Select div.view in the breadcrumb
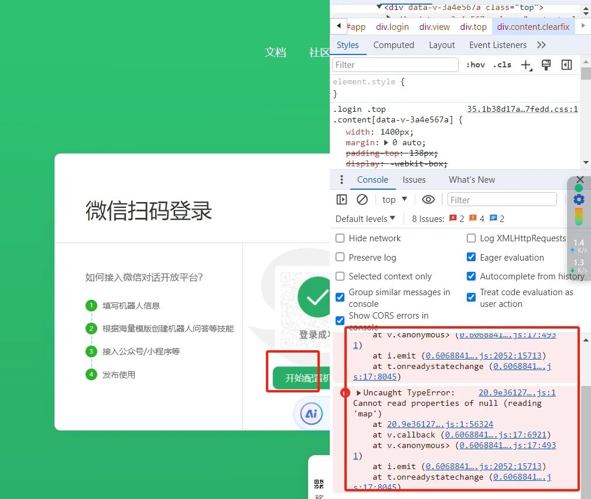Viewport: 591px width, 499px height. tap(435, 27)
